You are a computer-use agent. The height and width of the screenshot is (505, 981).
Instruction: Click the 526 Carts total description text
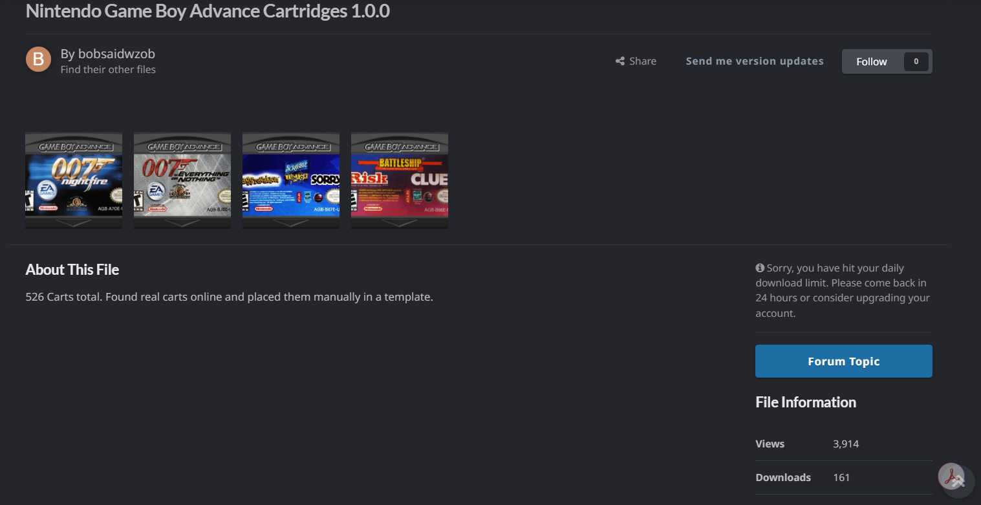pos(230,297)
